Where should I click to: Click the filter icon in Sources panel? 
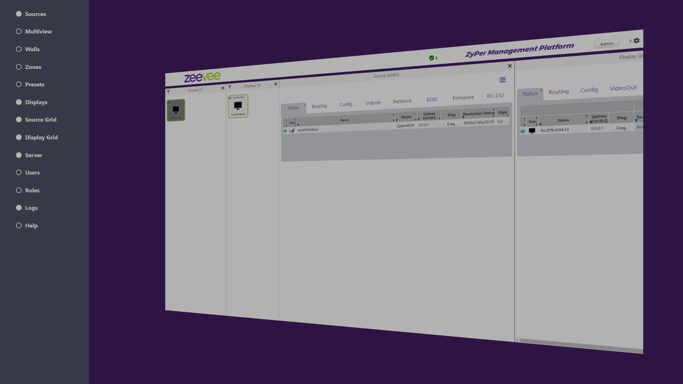coord(168,92)
